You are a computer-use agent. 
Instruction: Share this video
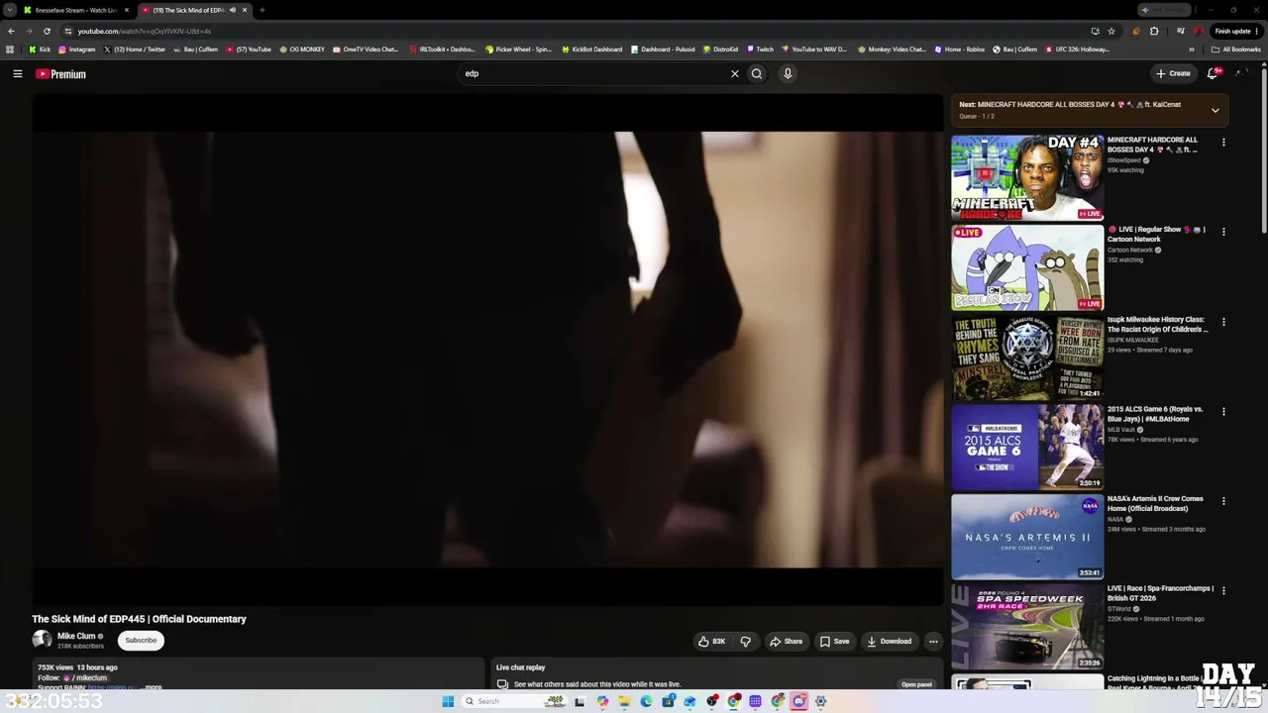tap(787, 642)
